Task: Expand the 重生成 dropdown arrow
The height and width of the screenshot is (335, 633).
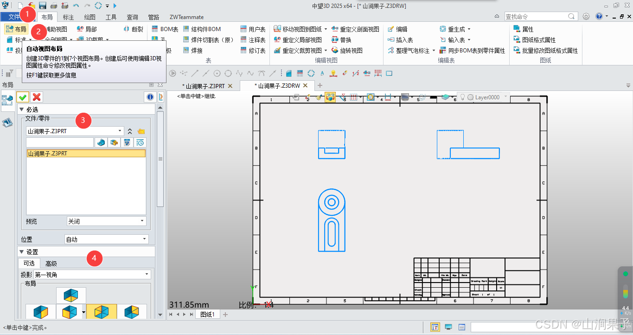Action: tap(469, 29)
